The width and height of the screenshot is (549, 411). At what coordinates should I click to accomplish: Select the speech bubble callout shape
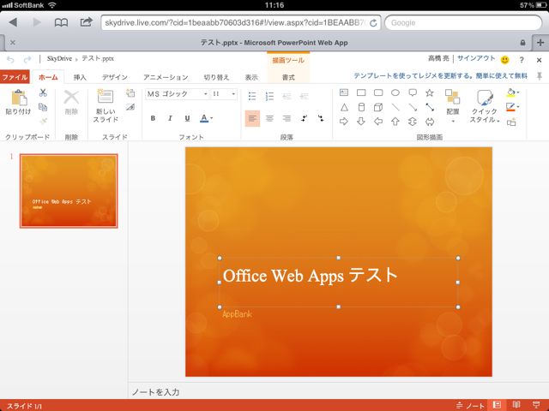(413, 92)
